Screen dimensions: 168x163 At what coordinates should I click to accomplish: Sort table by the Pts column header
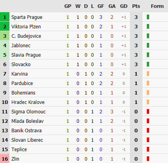point(136,6)
